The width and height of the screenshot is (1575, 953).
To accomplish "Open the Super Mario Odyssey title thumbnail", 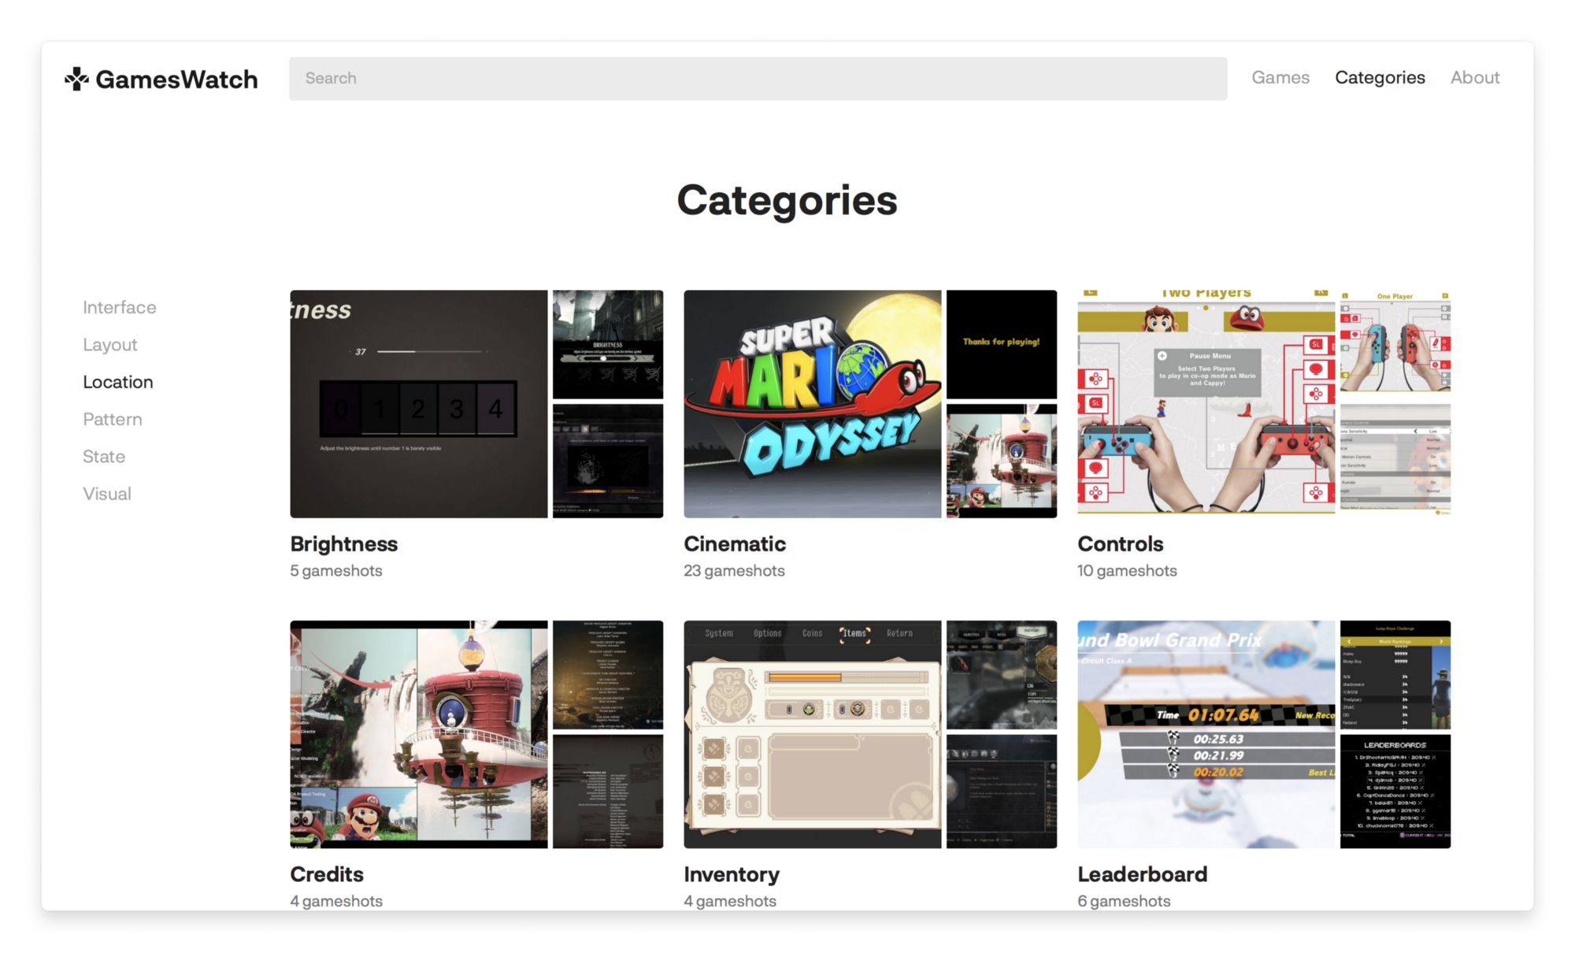I will point(812,403).
